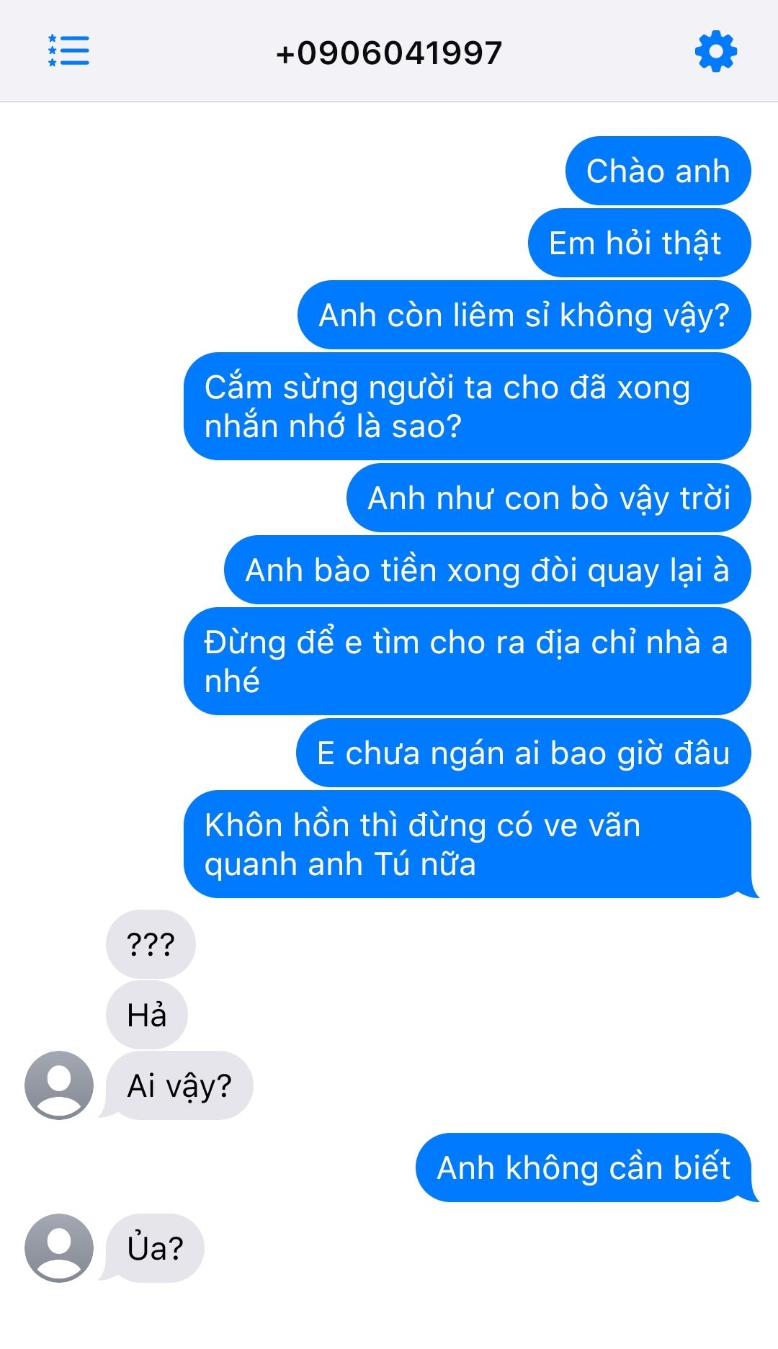Select the "Chào anh" message bubble
778x1349 pixels.
coord(658,171)
